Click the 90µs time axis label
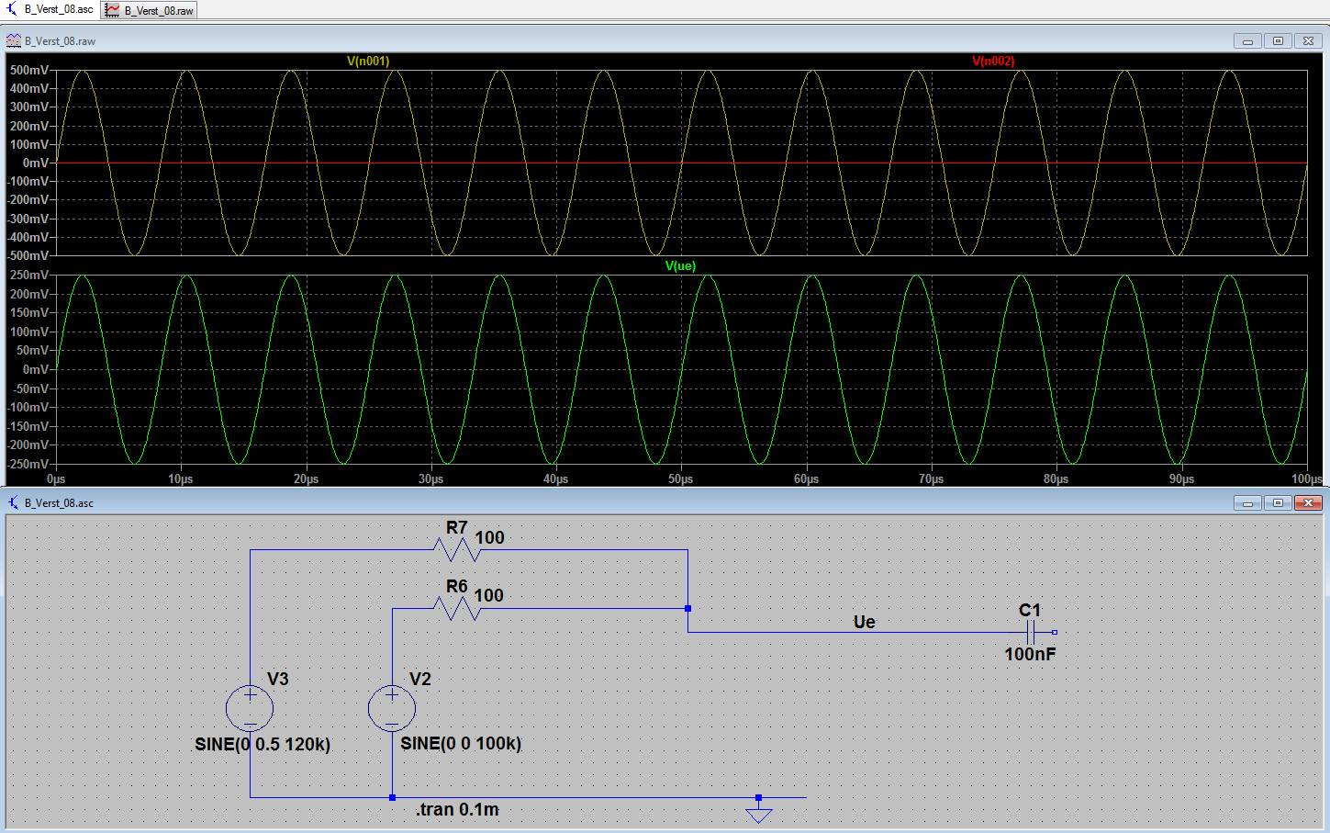 (1181, 479)
